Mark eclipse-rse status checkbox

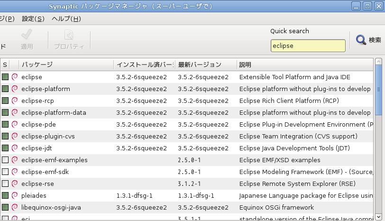[x=5, y=184]
